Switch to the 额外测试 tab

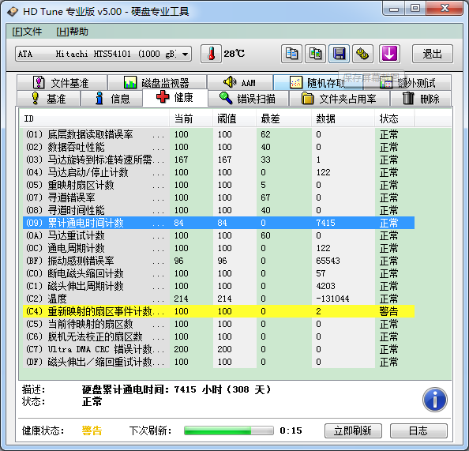point(407,83)
